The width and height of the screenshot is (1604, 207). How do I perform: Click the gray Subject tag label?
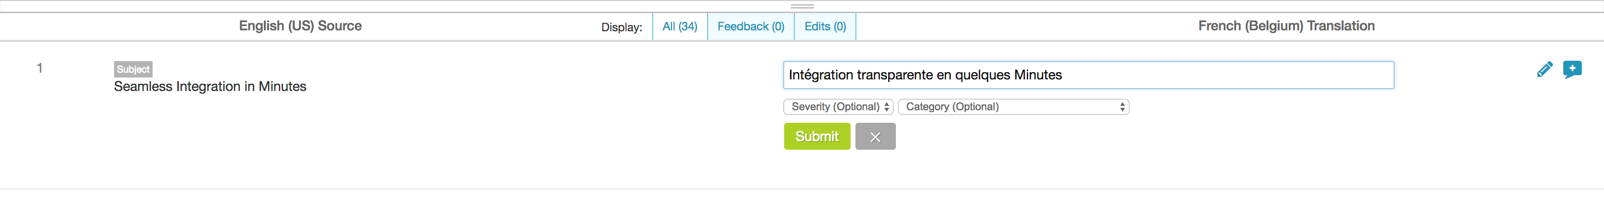pyautogui.click(x=133, y=69)
